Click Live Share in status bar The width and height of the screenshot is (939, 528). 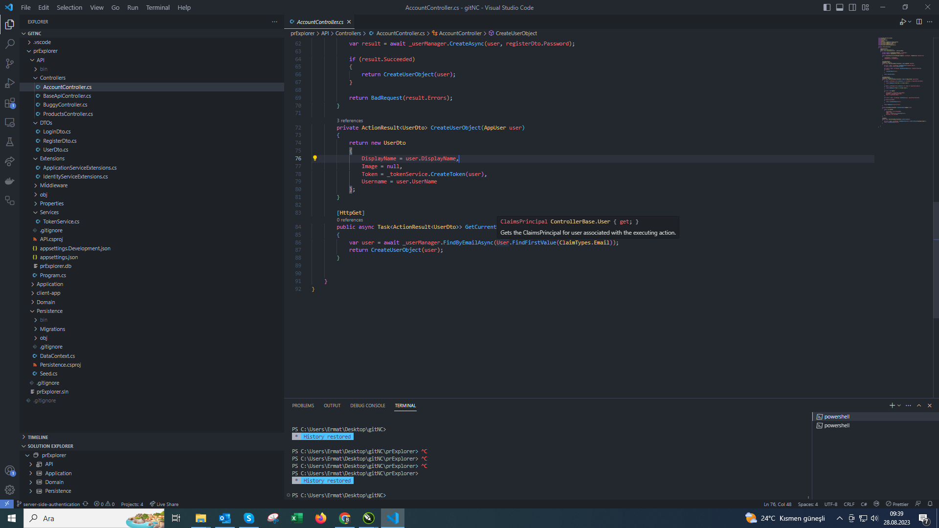tap(164, 504)
